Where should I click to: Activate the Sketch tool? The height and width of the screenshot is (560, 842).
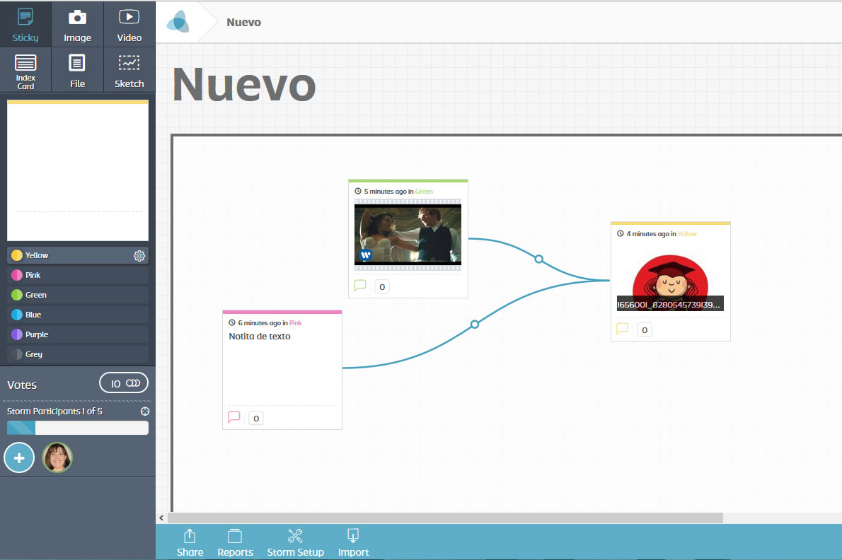(x=129, y=71)
